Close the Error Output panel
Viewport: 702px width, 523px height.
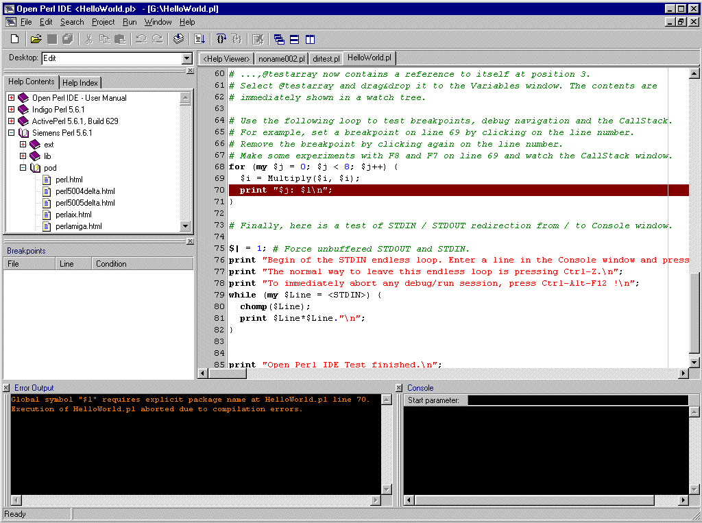[x=6, y=388]
